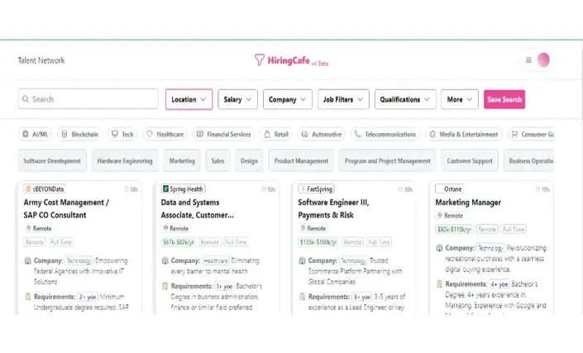Open the hamburger menu icon
The image size is (583, 353).
coord(528,60)
